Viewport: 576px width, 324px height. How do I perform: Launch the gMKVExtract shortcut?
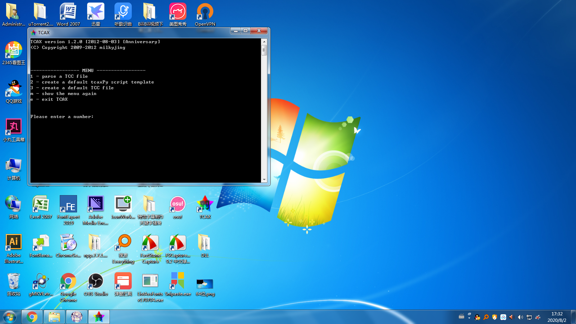41,284
